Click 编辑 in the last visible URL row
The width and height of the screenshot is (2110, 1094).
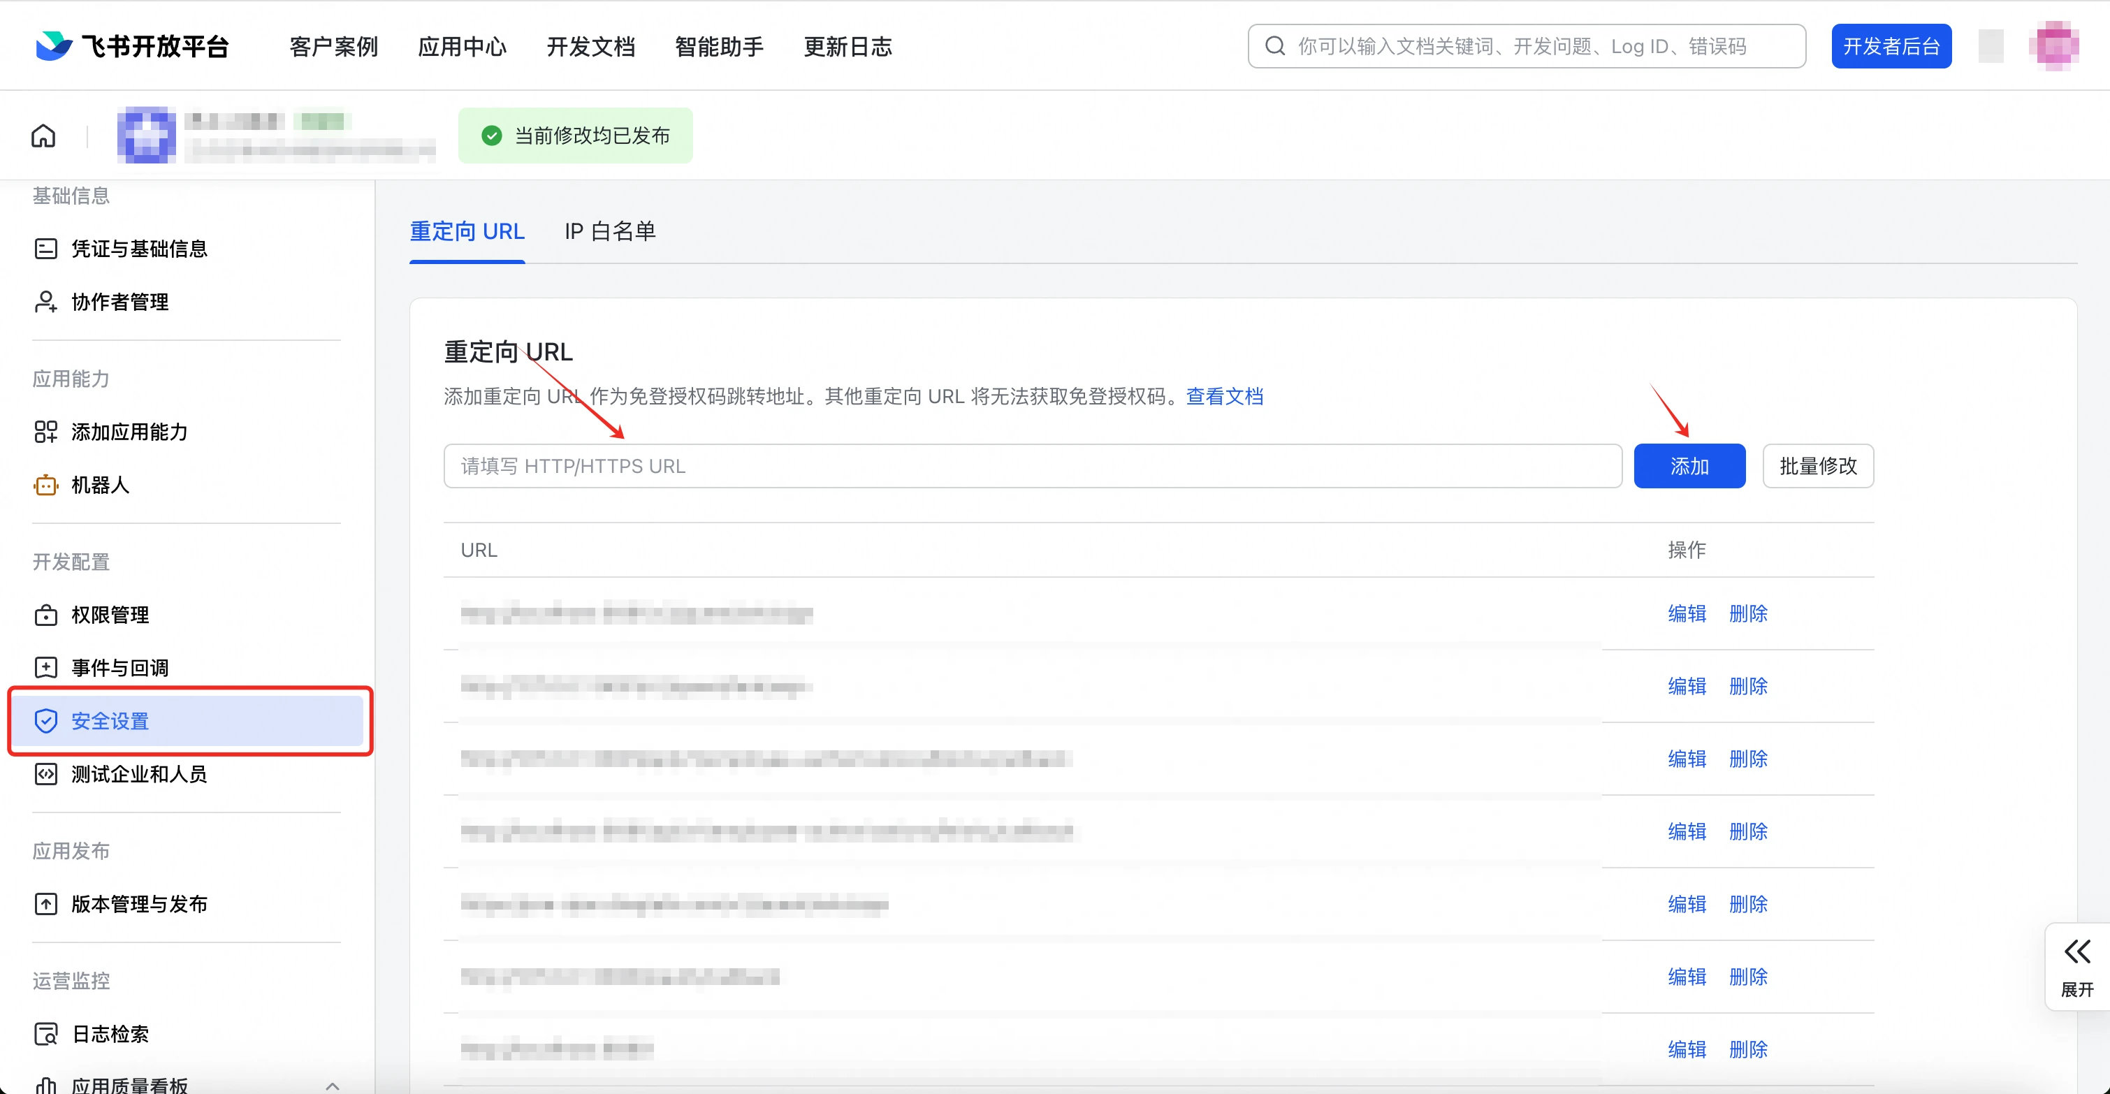click(x=1687, y=1050)
